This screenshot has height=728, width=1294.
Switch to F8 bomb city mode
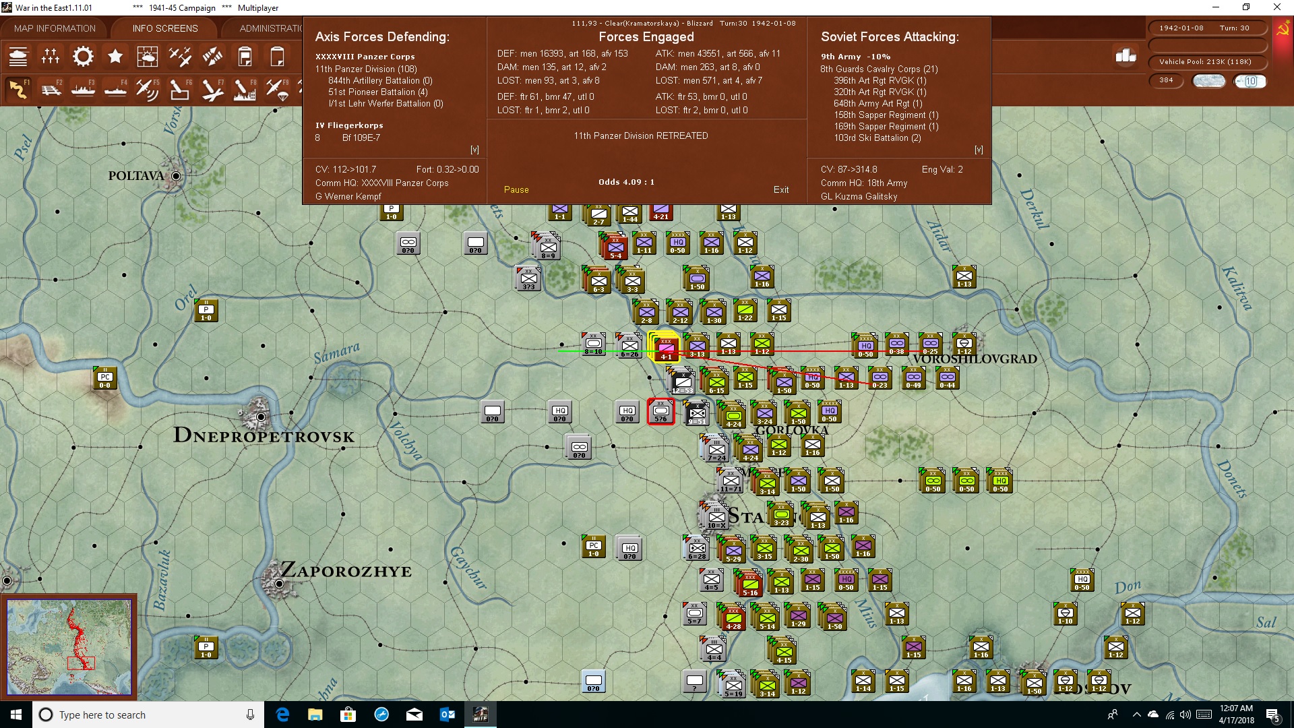tap(245, 90)
